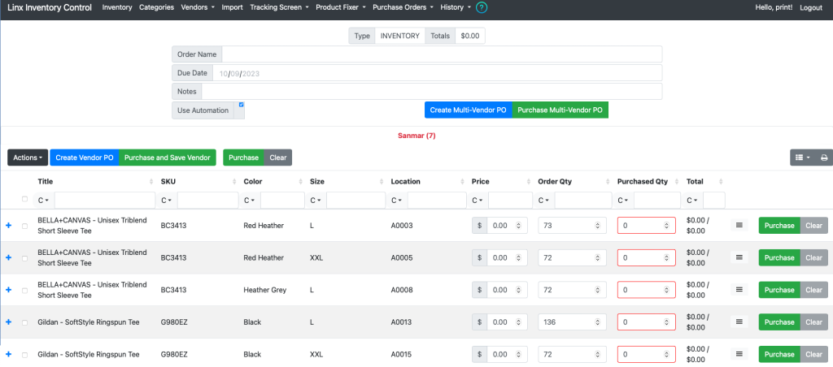Click the toolbar Clear button beside Purchase
This screenshot has width=833, height=367.
pyautogui.click(x=278, y=158)
